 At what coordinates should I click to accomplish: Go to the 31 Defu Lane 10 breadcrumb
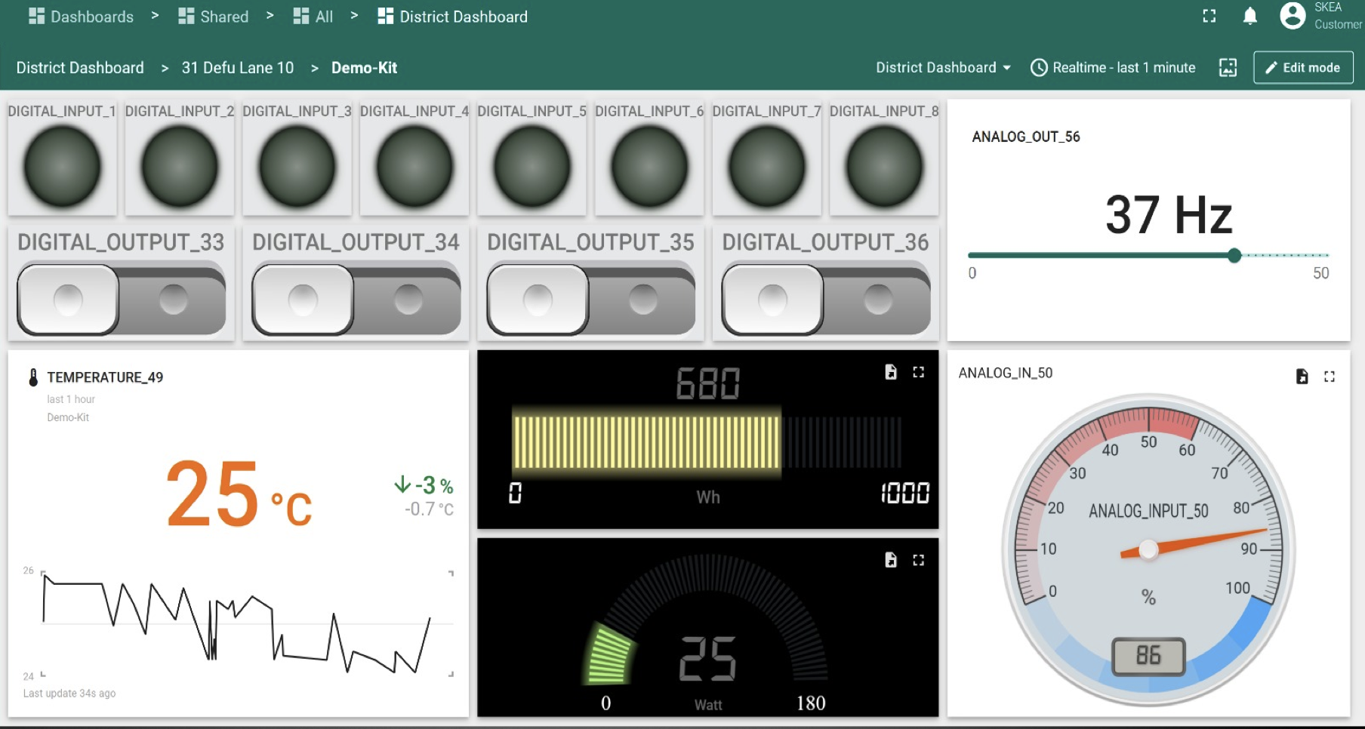tap(237, 68)
